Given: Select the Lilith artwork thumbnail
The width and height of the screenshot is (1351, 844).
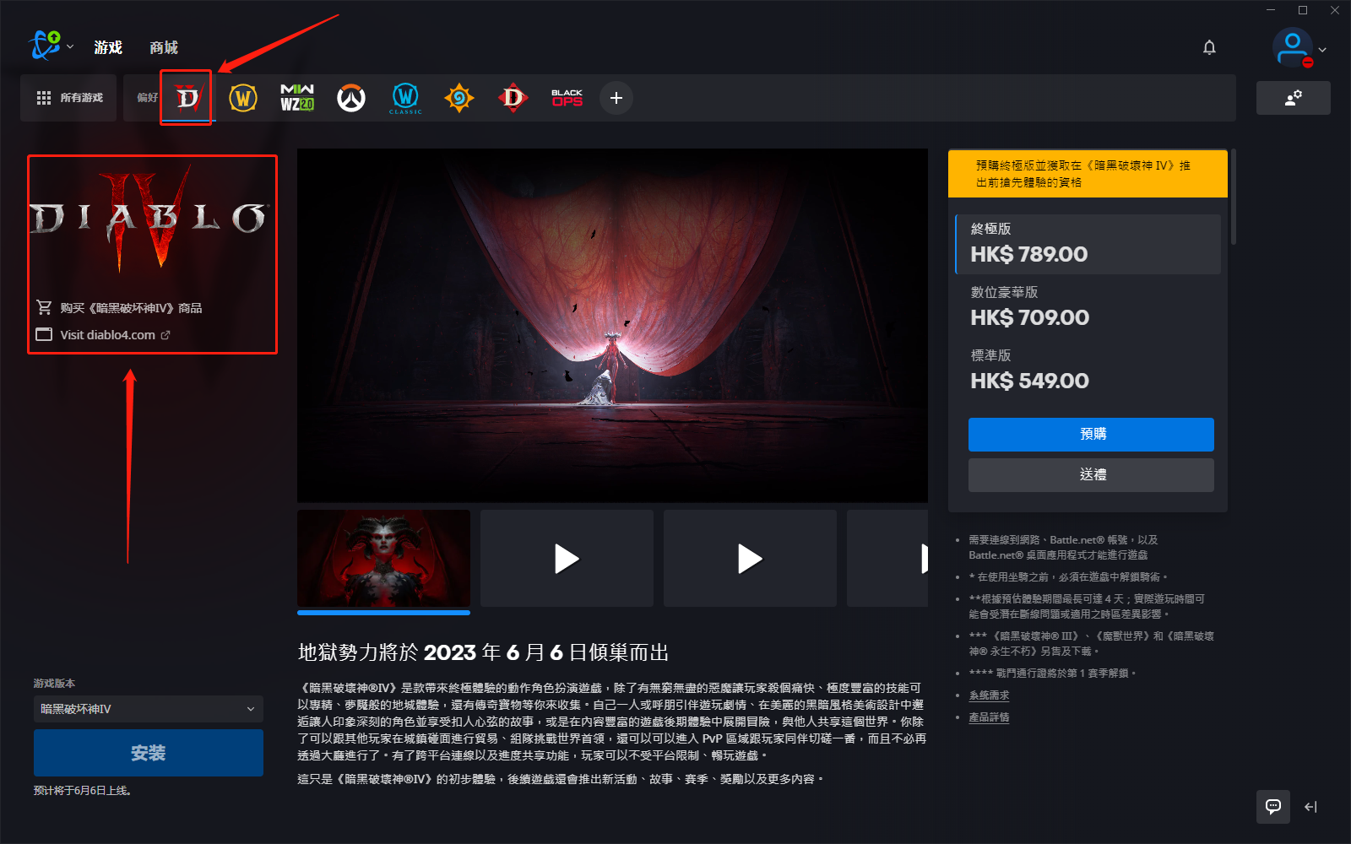Looking at the screenshot, I should (x=383, y=558).
